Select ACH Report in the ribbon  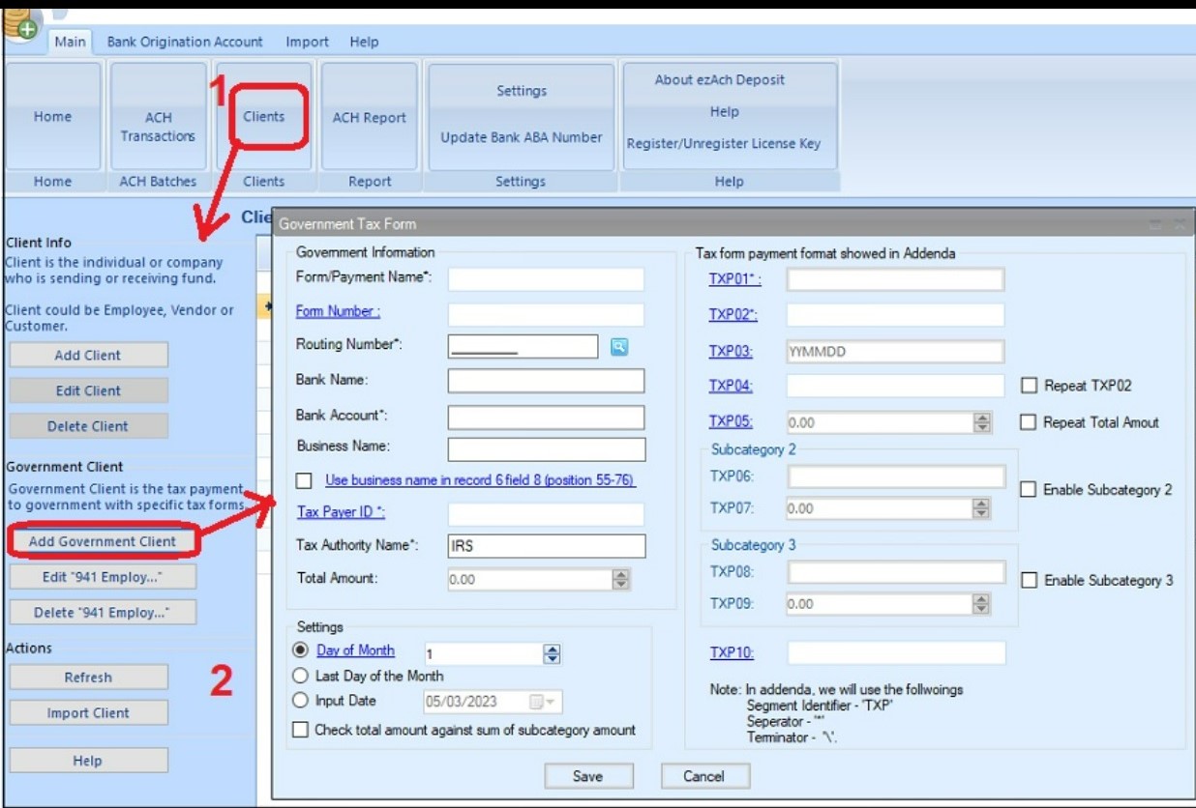tap(369, 118)
